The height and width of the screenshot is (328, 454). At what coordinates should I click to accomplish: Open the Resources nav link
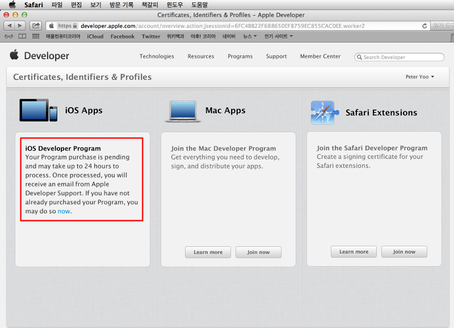coord(201,56)
